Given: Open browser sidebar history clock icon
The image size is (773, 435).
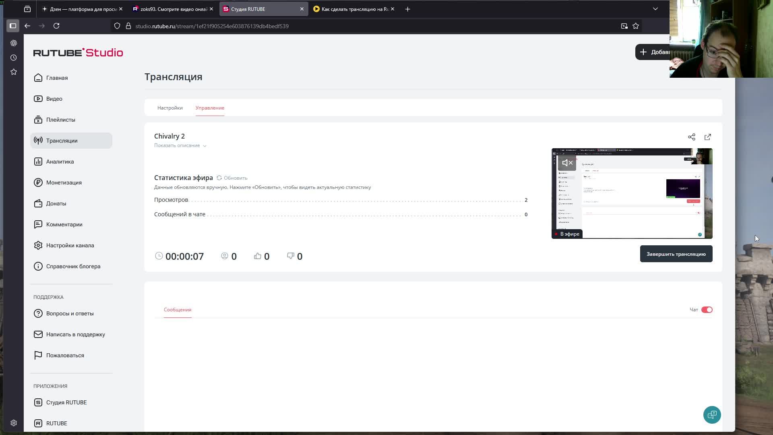Looking at the screenshot, I should 14,58.
